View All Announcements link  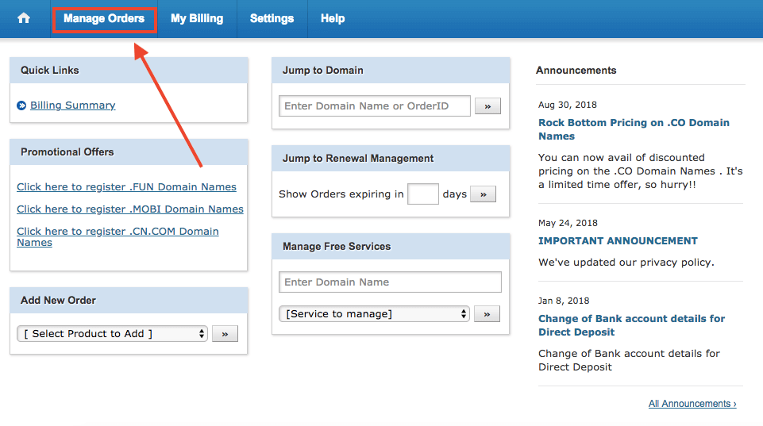pyautogui.click(x=692, y=404)
